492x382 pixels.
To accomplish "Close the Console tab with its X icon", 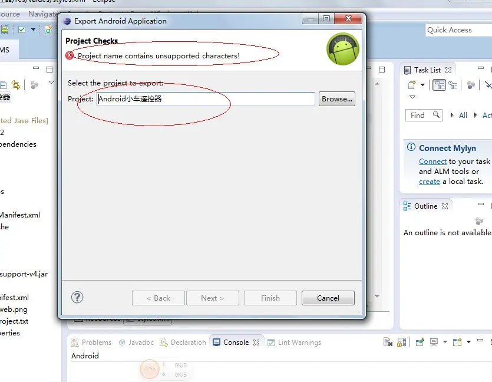I will (x=256, y=343).
